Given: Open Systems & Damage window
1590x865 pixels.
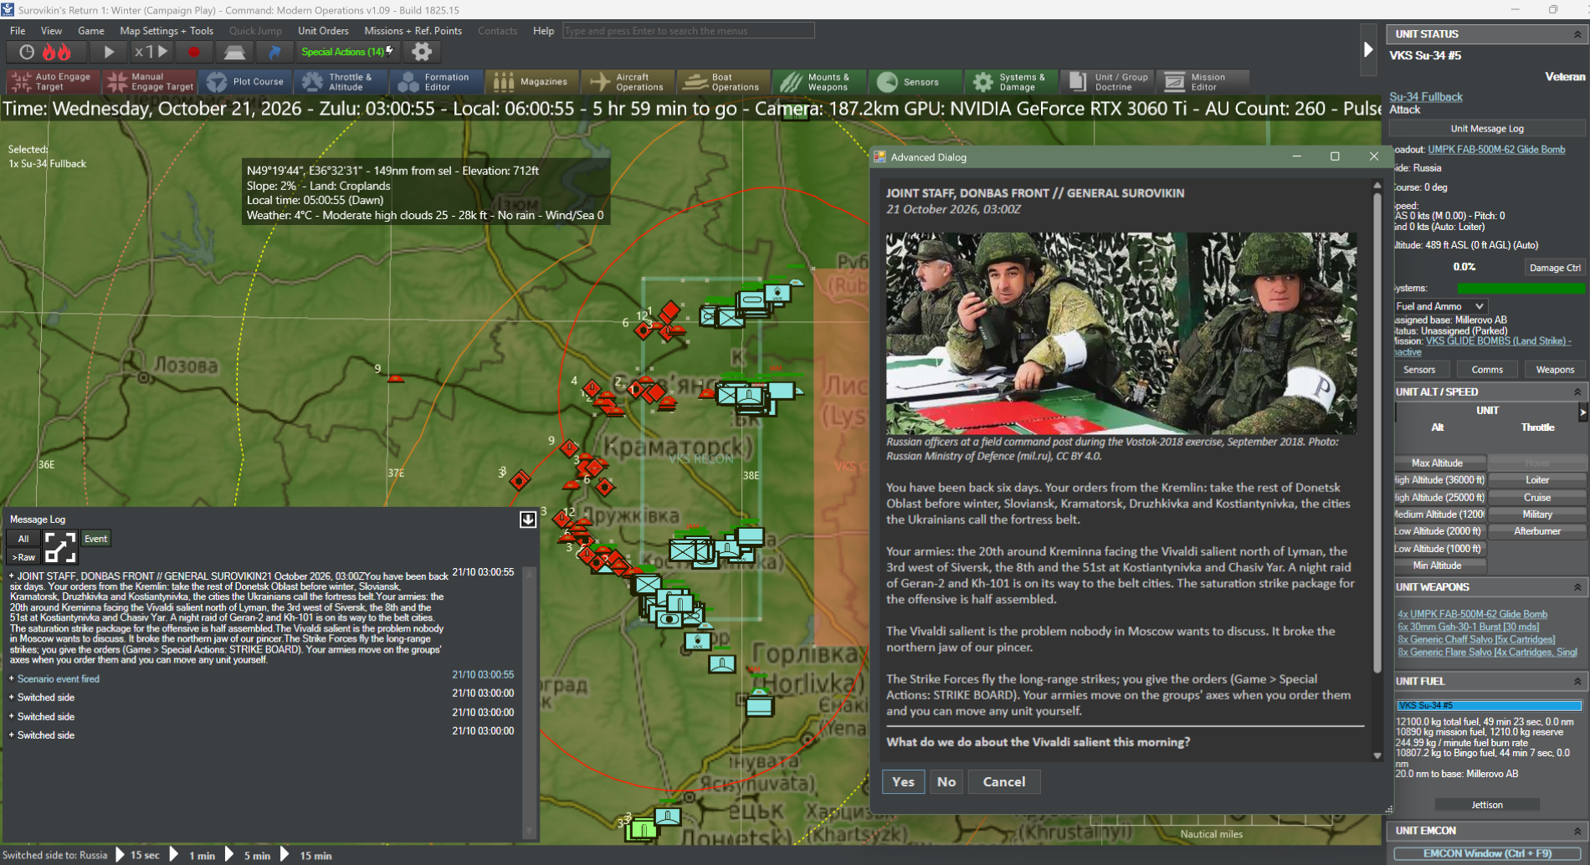Looking at the screenshot, I should (1010, 82).
